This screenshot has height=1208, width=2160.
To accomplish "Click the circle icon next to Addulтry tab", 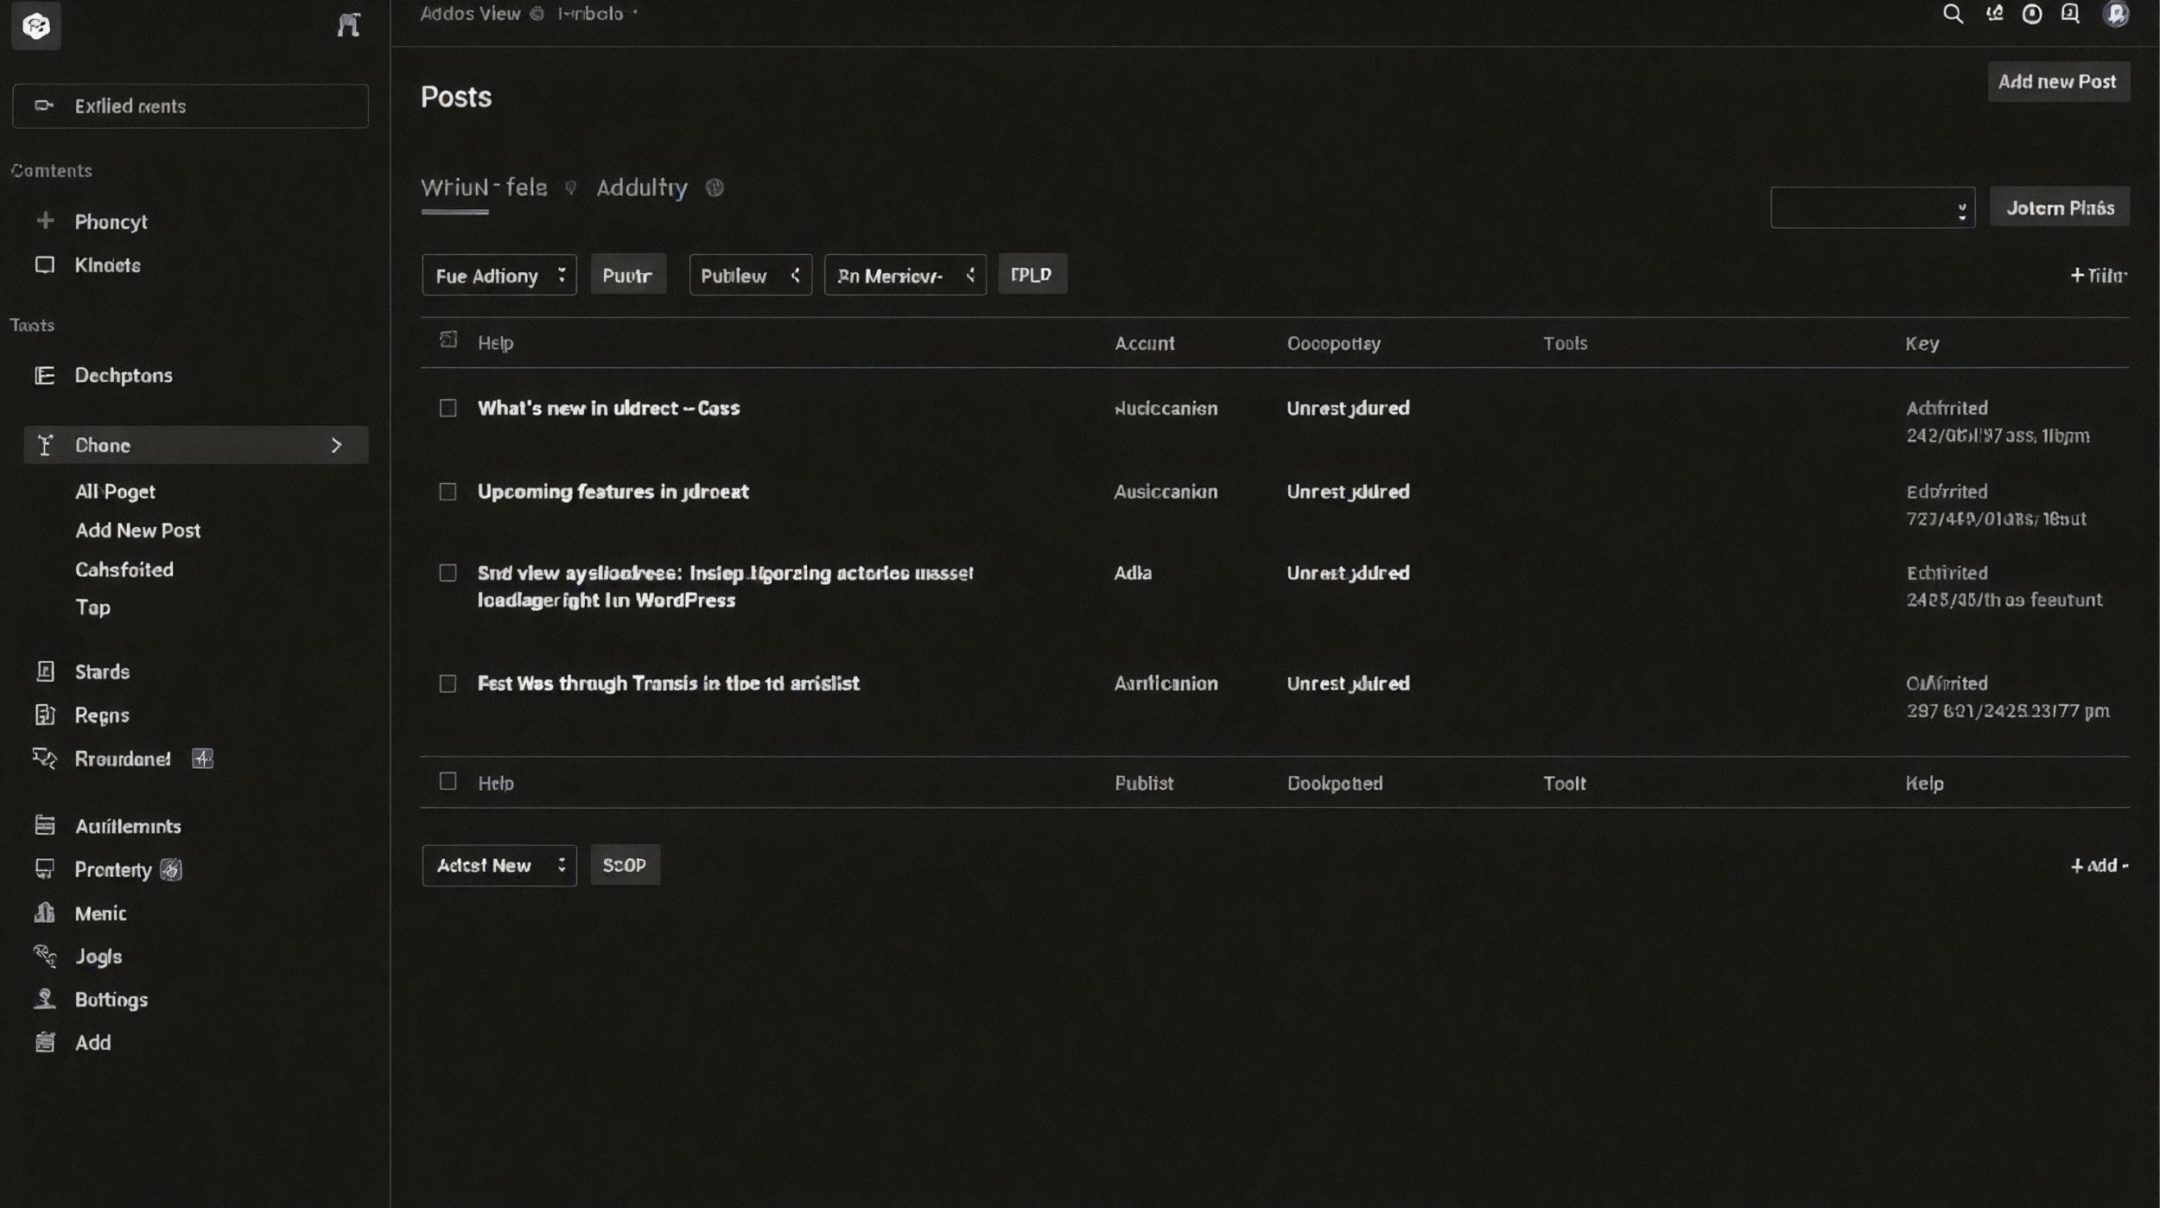I will [x=715, y=188].
